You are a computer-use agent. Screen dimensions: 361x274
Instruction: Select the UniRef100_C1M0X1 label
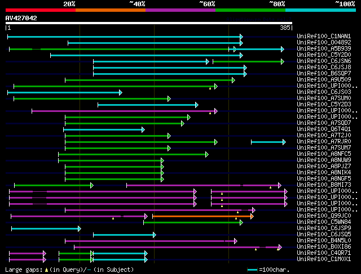tap(324, 259)
